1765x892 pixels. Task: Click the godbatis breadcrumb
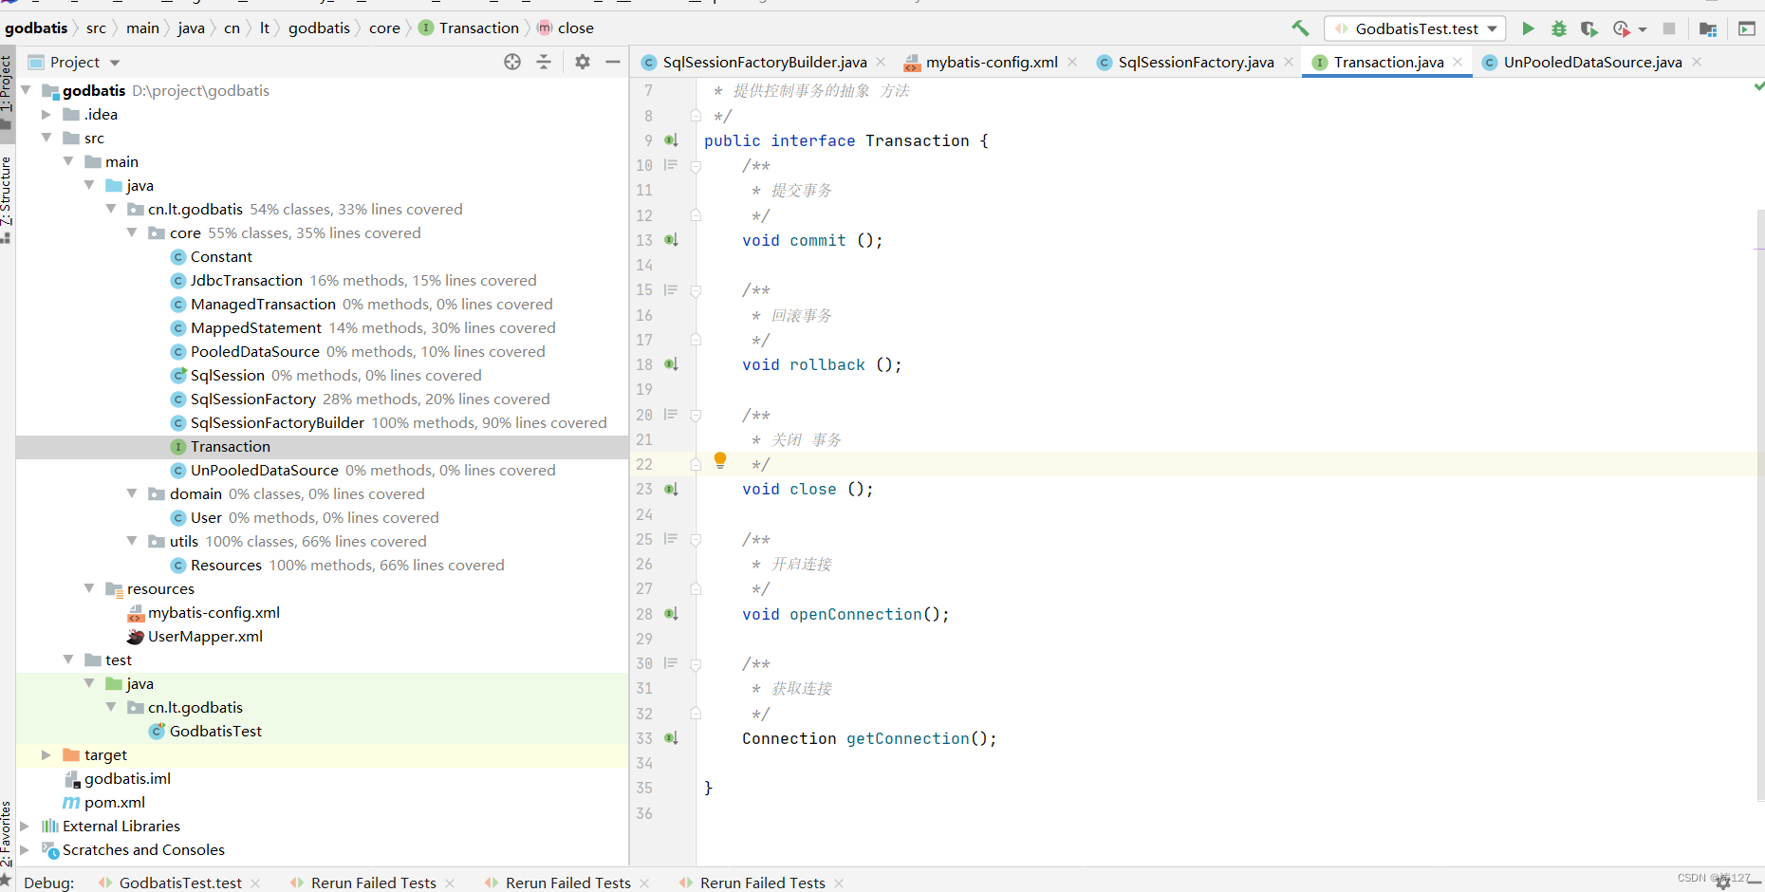point(36,28)
